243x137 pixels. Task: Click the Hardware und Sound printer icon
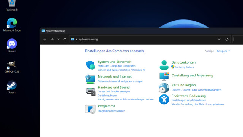(x=90, y=91)
